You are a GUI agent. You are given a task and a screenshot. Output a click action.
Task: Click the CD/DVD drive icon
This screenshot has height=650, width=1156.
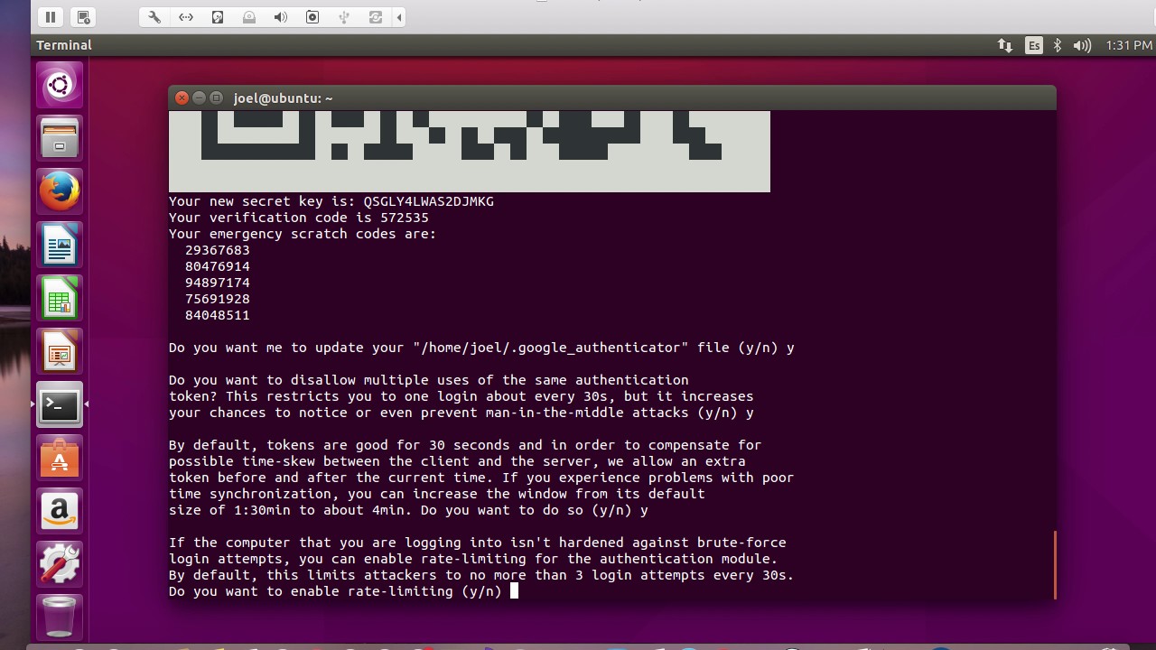pyautogui.click(x=249, y=17)
